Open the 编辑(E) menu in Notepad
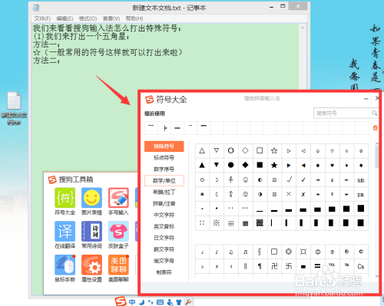The height and width of the screenshot is (306, 384). coord(65,18)
